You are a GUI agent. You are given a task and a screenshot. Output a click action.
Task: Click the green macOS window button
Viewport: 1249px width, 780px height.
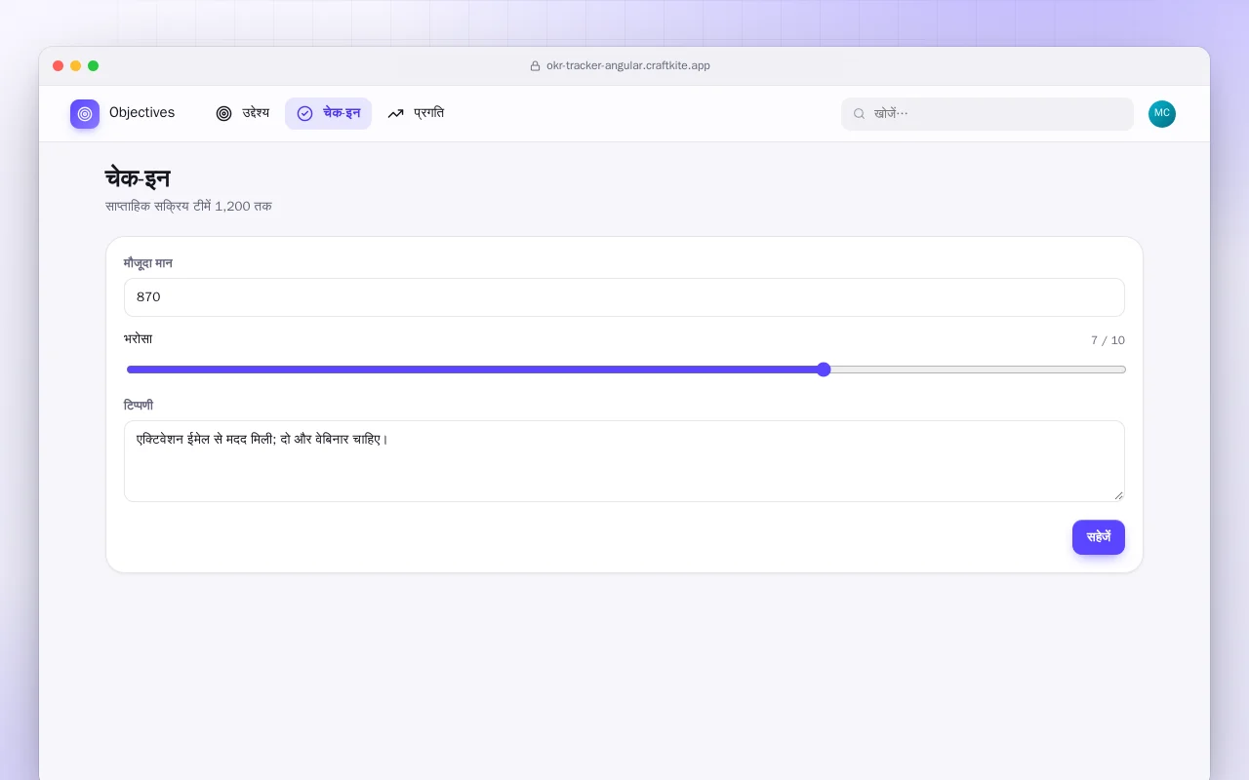[x=94, y=66]
